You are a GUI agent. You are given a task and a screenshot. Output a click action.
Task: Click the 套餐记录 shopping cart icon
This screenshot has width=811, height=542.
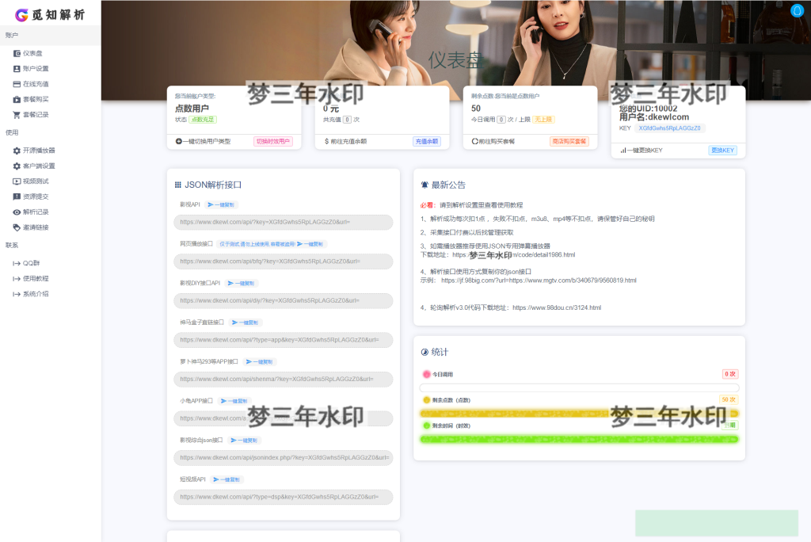[x=17, y=114]
